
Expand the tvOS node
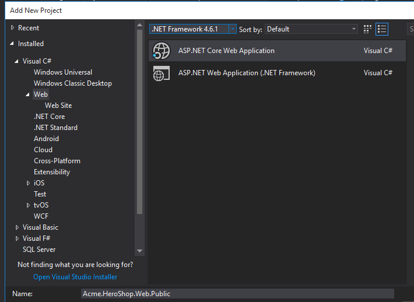coord(28,205)
